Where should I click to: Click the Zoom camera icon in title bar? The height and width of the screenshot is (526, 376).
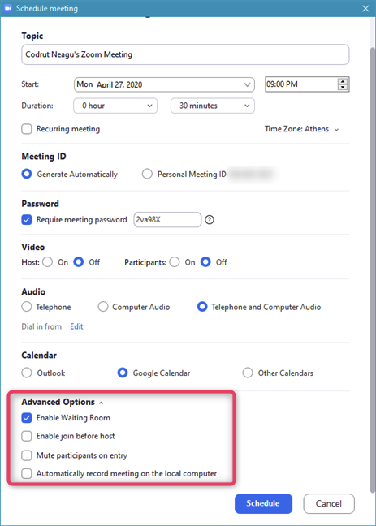click(x=7, y=8)
